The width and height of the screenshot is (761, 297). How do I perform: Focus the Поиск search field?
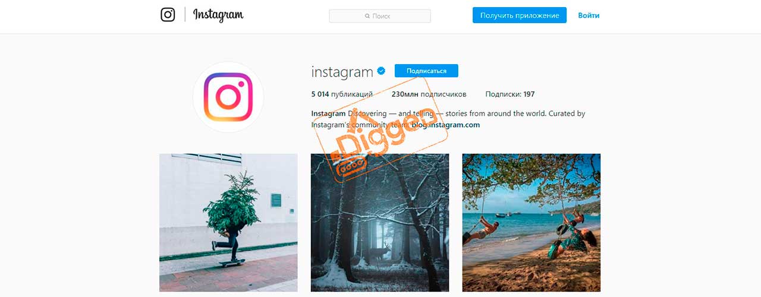pyautogui.click(x=380, y=16)
